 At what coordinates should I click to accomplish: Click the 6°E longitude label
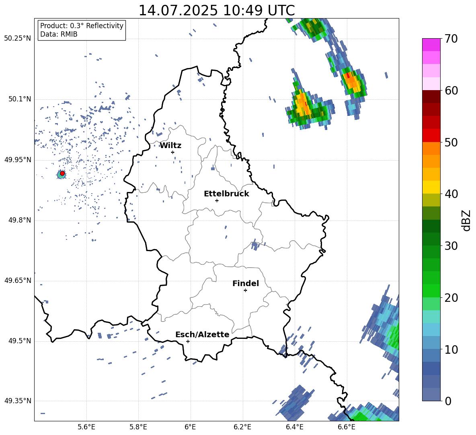point(190,427)
